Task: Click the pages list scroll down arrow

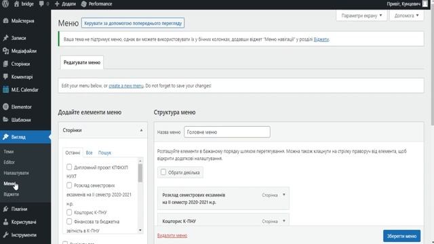Action: (140, 230)
